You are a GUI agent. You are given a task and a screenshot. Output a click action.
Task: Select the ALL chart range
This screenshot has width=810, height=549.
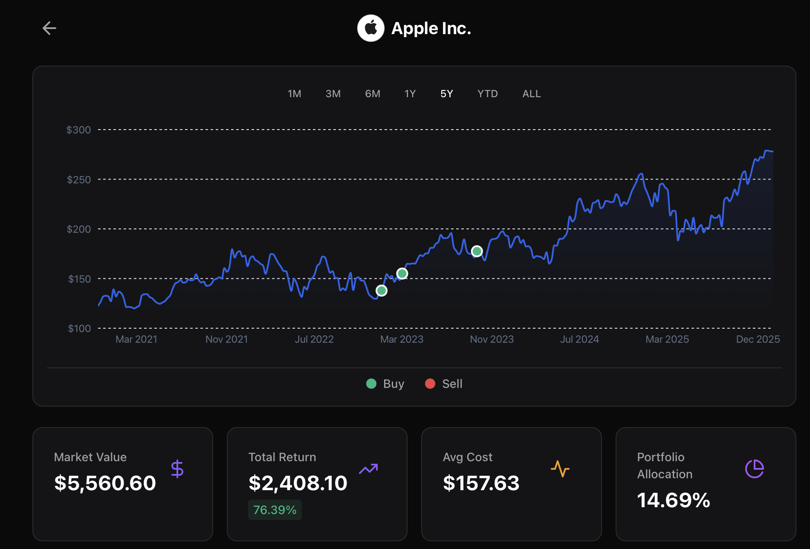531,93
